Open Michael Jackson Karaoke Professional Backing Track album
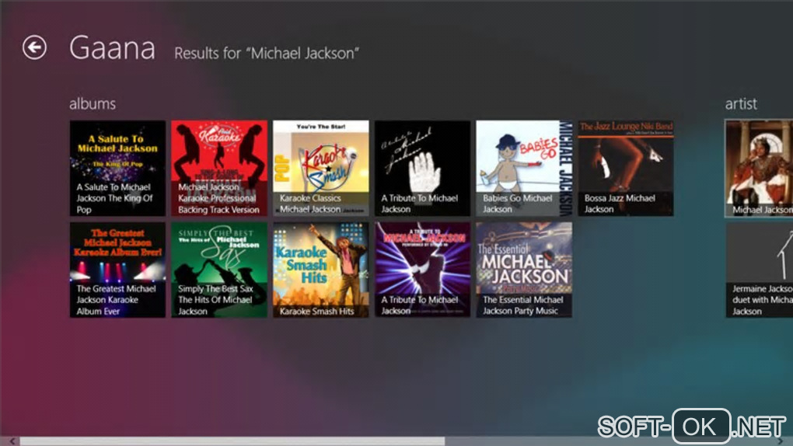Image resolution: width=793 pixels, height=446 pixels. pos(219,168)
